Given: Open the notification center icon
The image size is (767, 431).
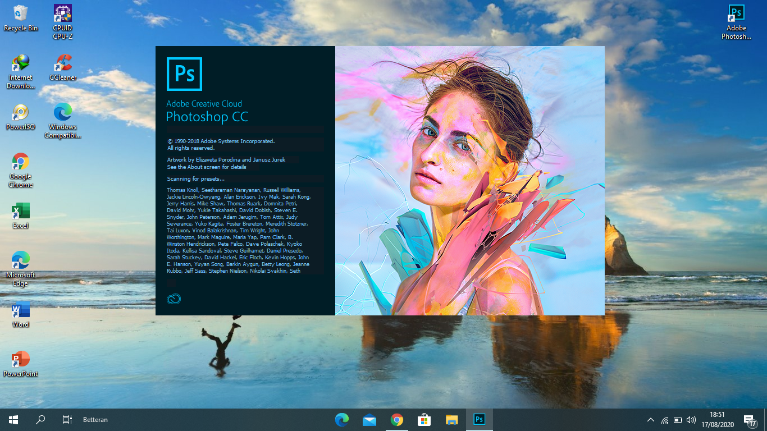Looking at the screenshot, I should pyautogui.click(x=750, y=420).
